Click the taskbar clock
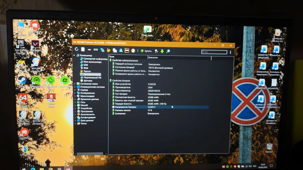The width and height of the screenshot is (303, 170). pos(263,166)
